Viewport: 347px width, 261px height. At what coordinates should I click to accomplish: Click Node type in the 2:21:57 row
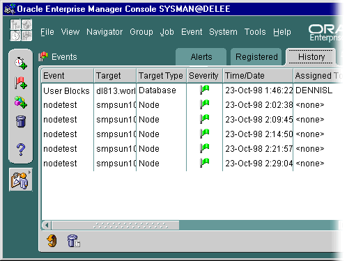(x=149, y=149)
